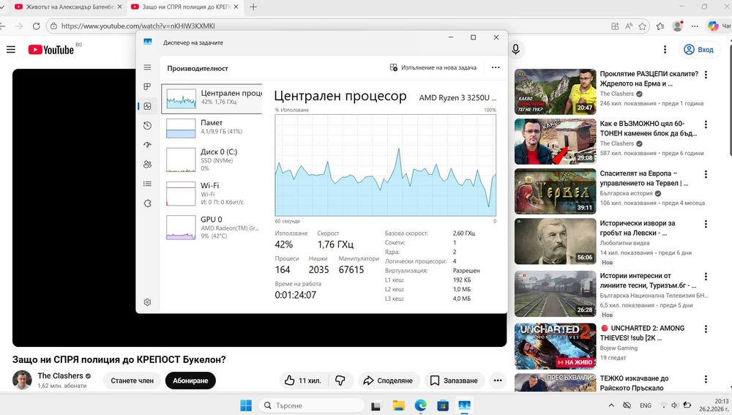Image resolution: width=732 pixels, height=415 pixels.
Task: Show hidden system tray icons chevron
Action: coord(611,405)
